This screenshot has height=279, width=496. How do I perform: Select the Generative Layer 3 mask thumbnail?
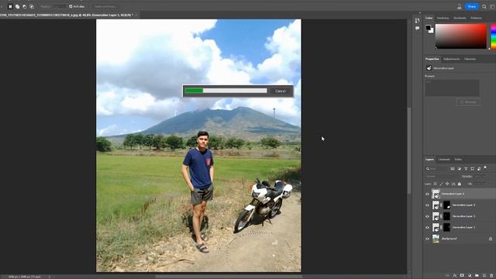446,205
